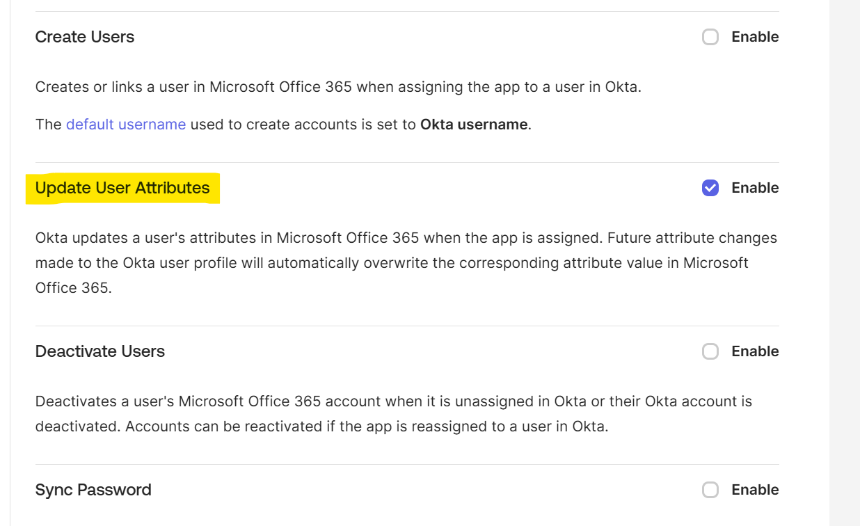Click the Enable label beside Sync Password
The width and height of the screenshot is (860, 526).
(x=755, y=490)
